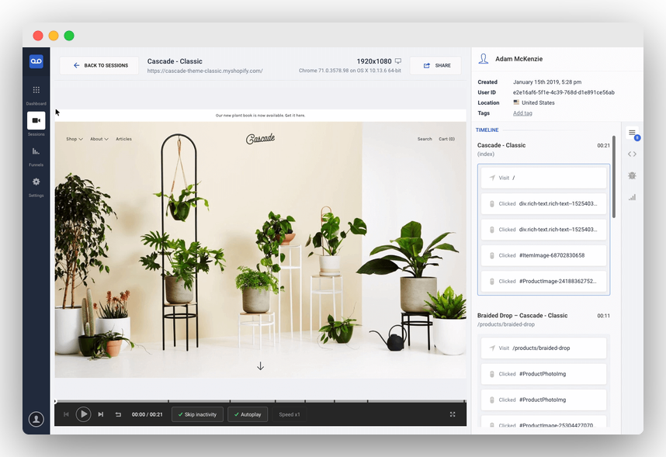Select the timeline list panel icon
The height and width of the screenshot is (457, 666).
click(632, 133)
